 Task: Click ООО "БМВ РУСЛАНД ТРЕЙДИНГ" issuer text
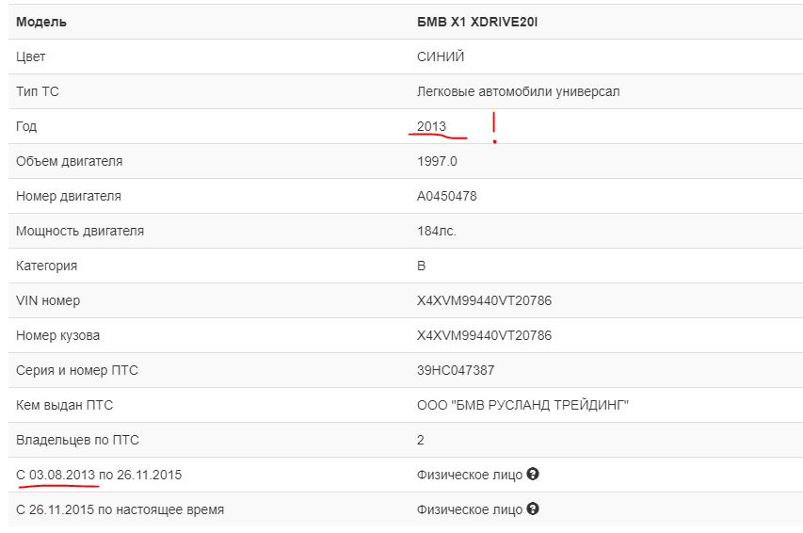tap(522, 405)
